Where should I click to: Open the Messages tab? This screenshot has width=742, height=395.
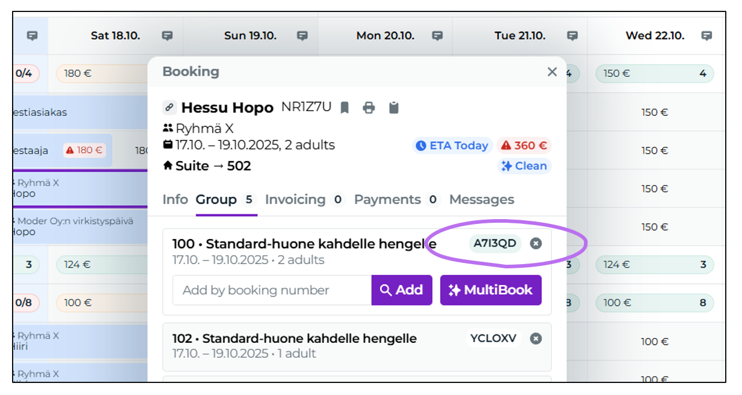[482, 199]
